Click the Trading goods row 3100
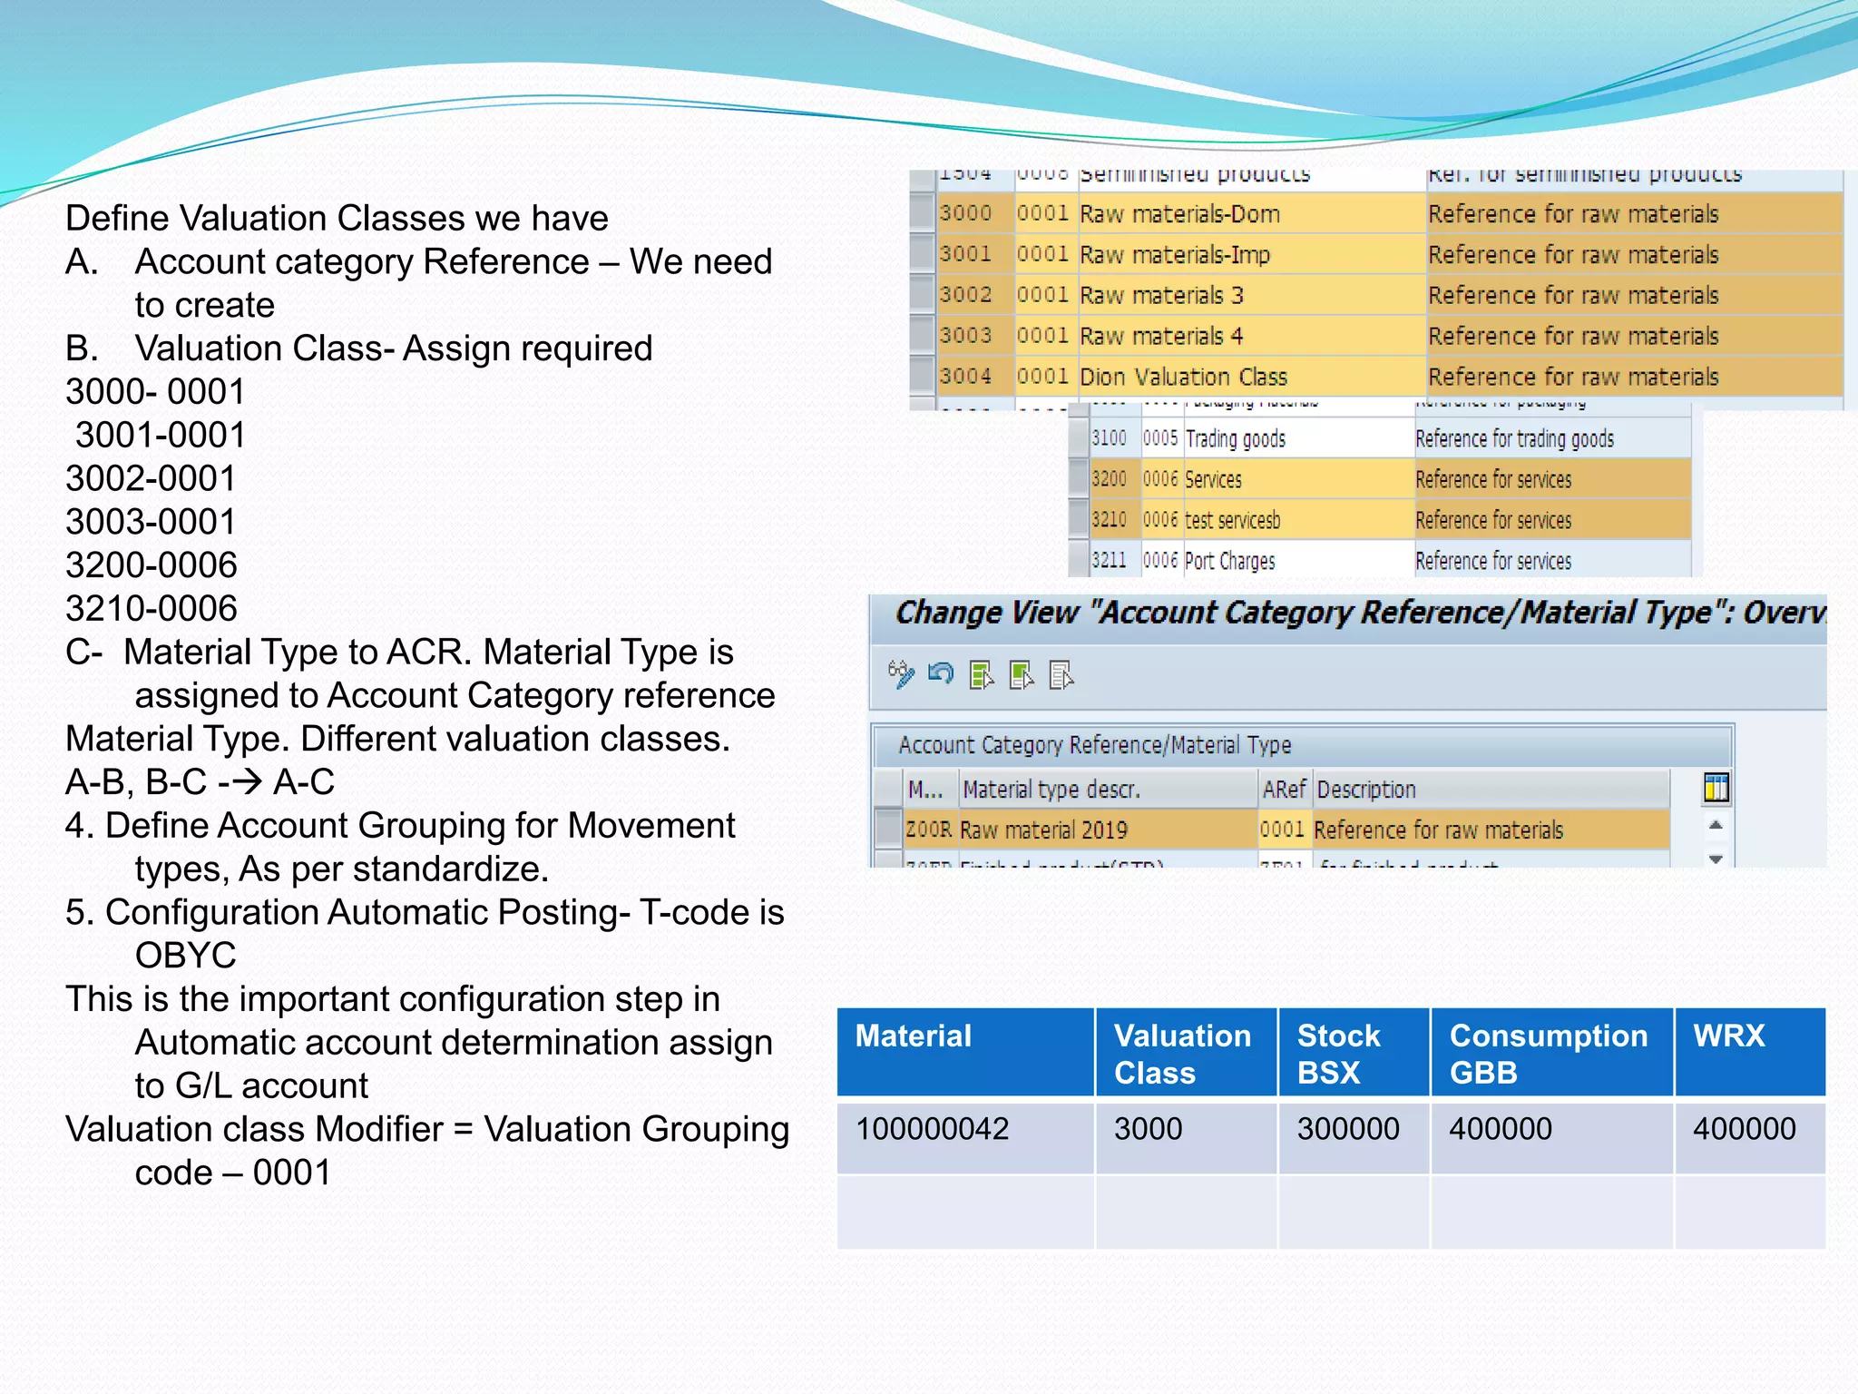 [x=1234, y=439]
